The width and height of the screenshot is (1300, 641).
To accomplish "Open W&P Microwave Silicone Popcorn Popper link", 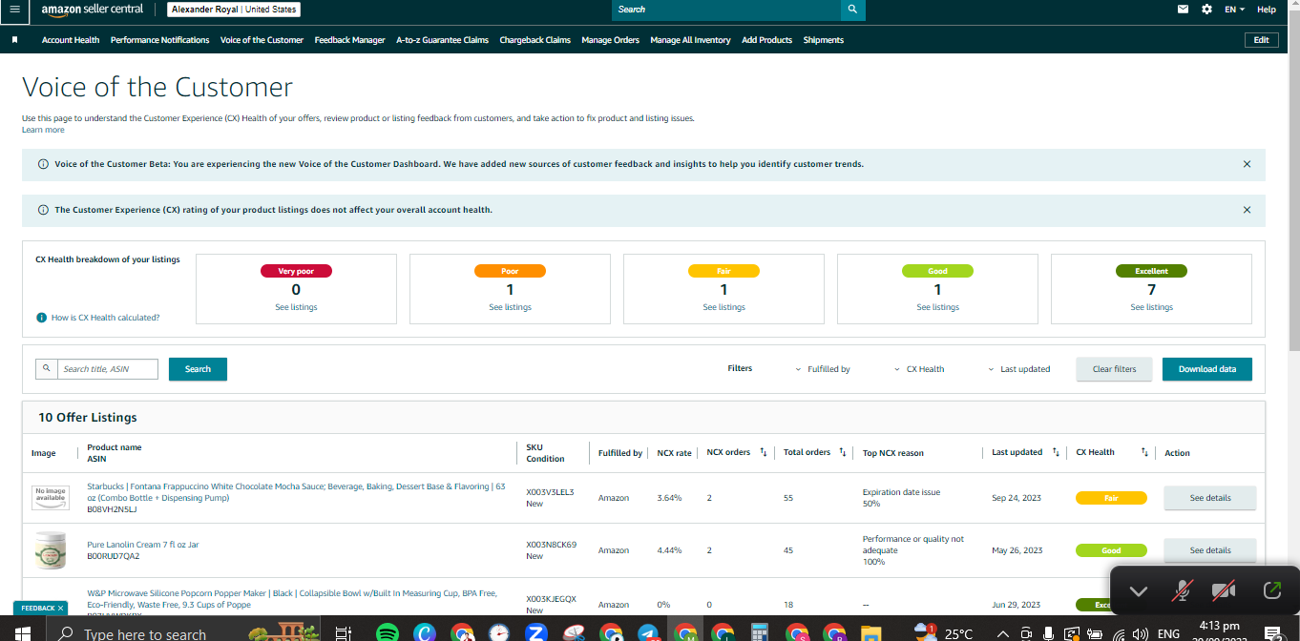I will [292, 599].
